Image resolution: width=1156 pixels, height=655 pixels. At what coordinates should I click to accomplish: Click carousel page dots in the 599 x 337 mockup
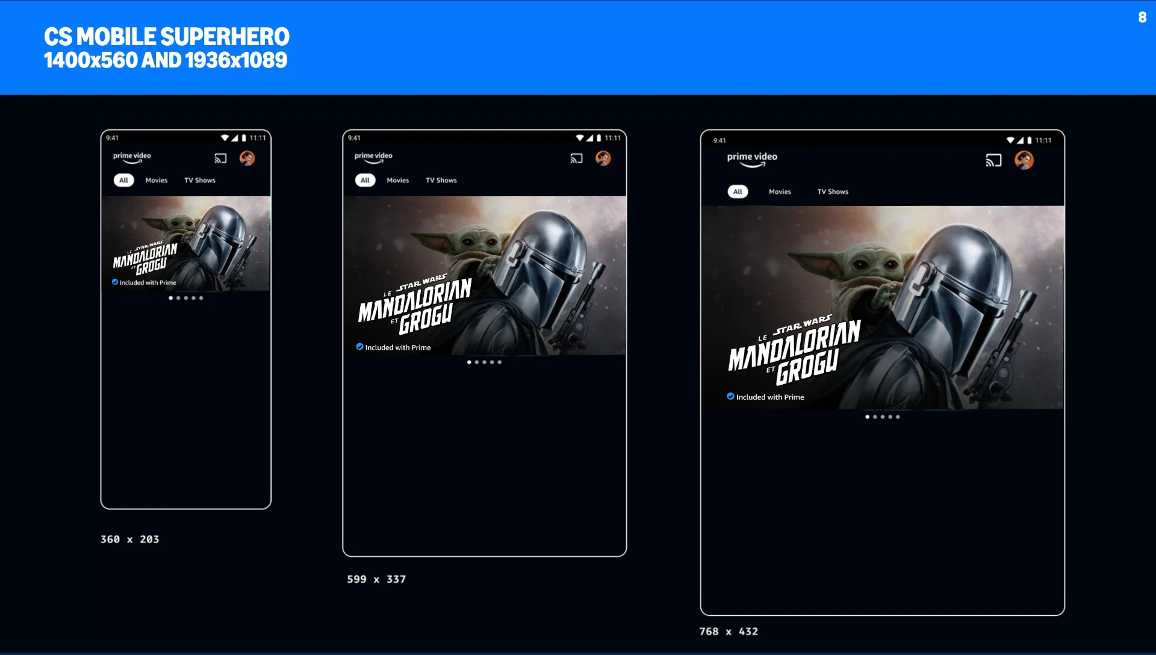pyautogui.click(x=484, y=362)
